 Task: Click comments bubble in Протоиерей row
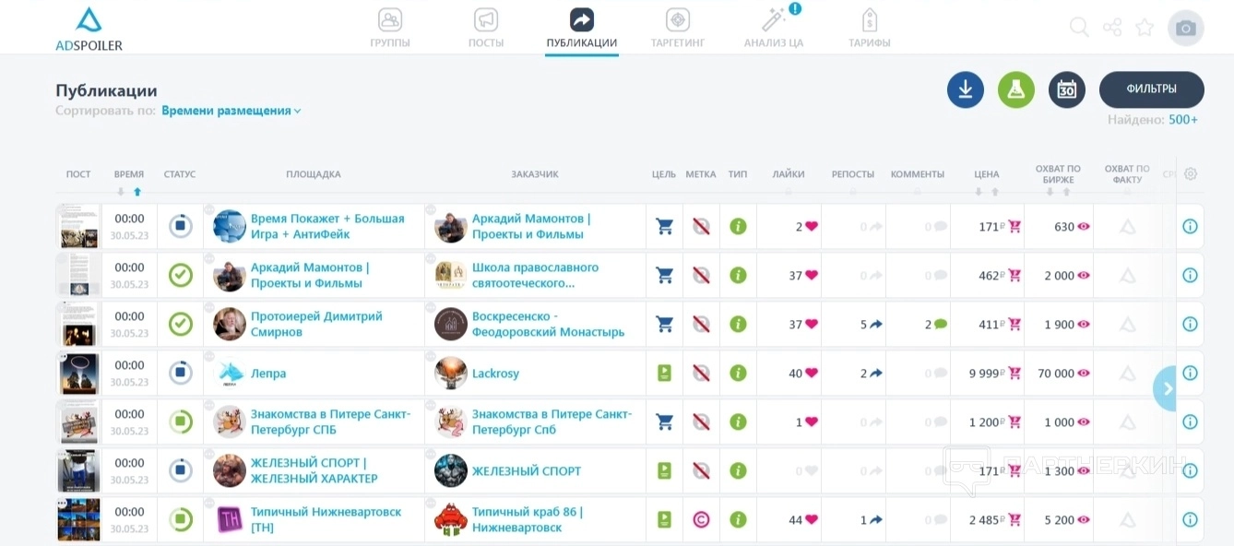click(941, 325)
